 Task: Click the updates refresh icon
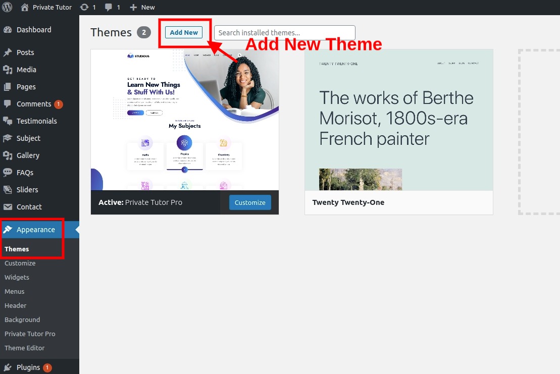coord(84,7)
